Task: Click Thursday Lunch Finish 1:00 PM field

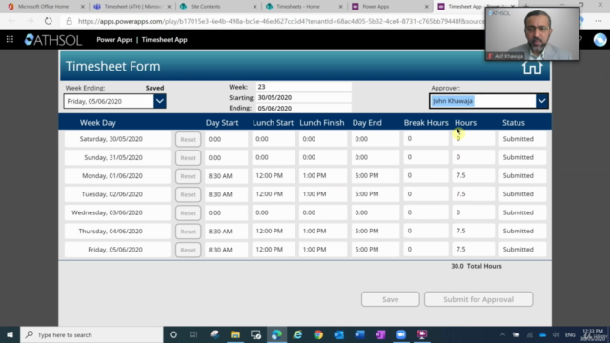Action: pyautogui.click(x=323, y=231)
